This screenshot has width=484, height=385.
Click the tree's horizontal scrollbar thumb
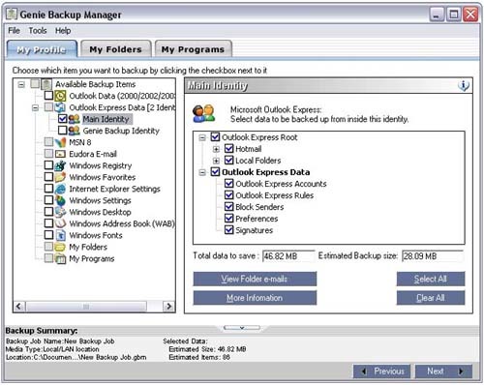pyautogui.click(x=86, y=307)
